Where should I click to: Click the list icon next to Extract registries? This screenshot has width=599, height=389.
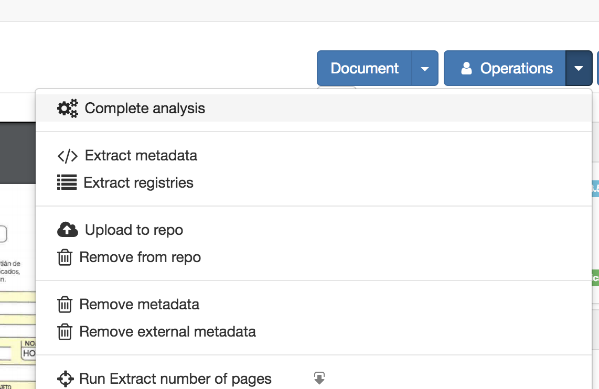click(67, 183)
